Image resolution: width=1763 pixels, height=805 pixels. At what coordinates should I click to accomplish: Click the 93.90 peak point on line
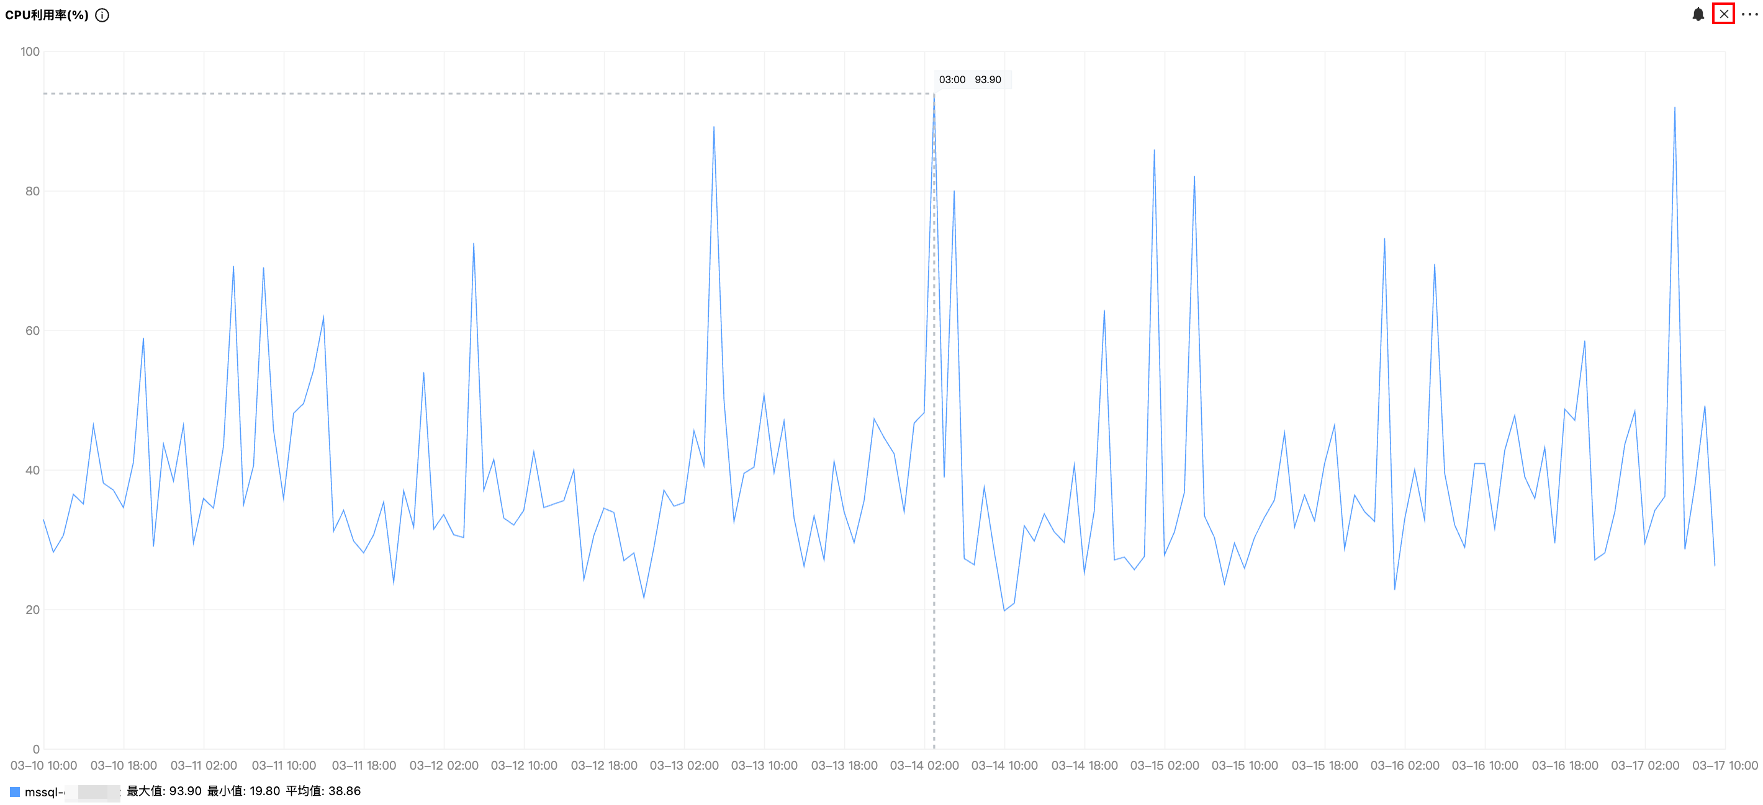(x=934, y=94)
